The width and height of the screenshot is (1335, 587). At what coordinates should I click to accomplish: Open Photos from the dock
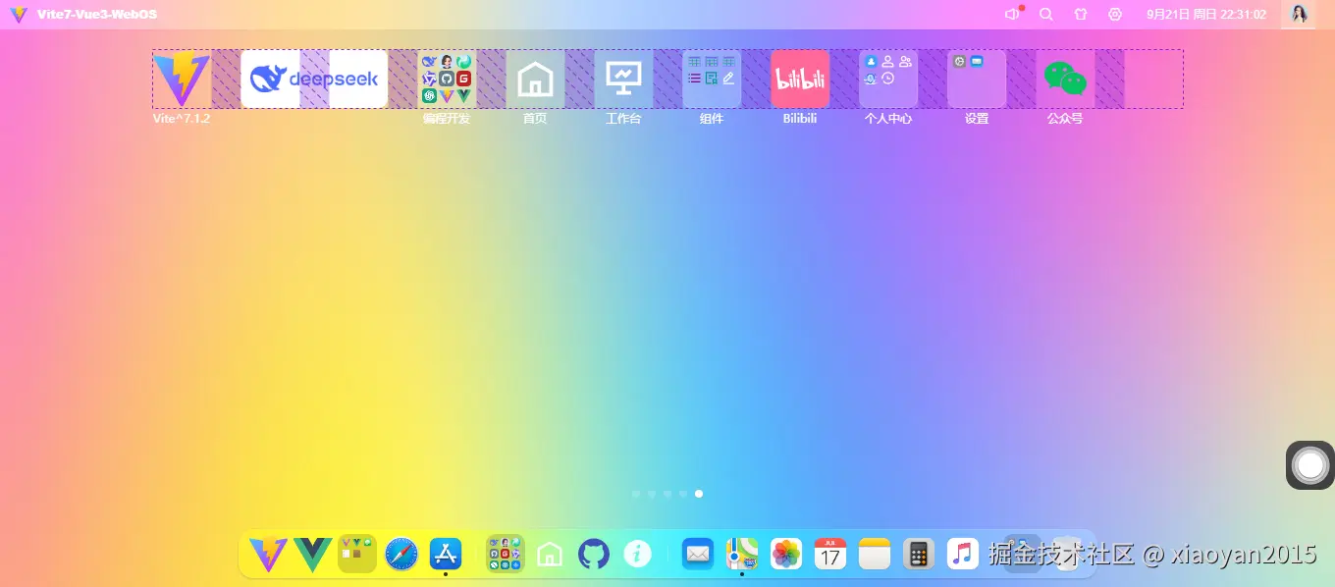[786, 555]
